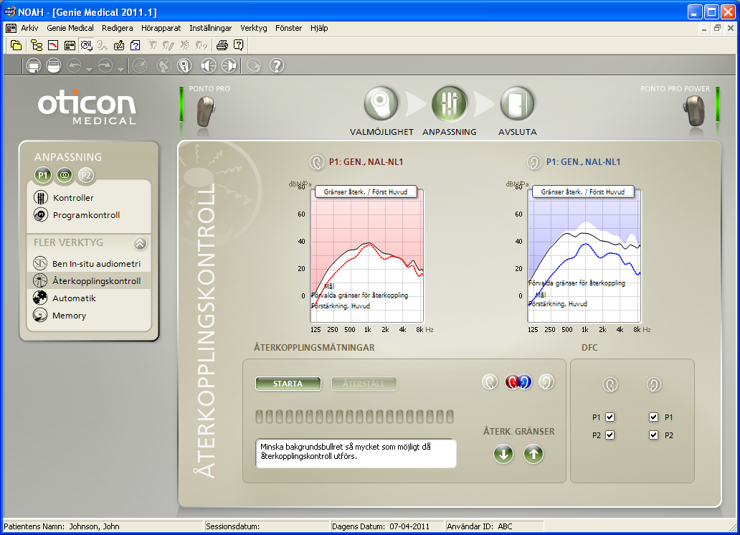Click the speaker icon right of the ear-key icon
Image resolution: width=740 pixels, height=535 pixels.
(208, 66)
